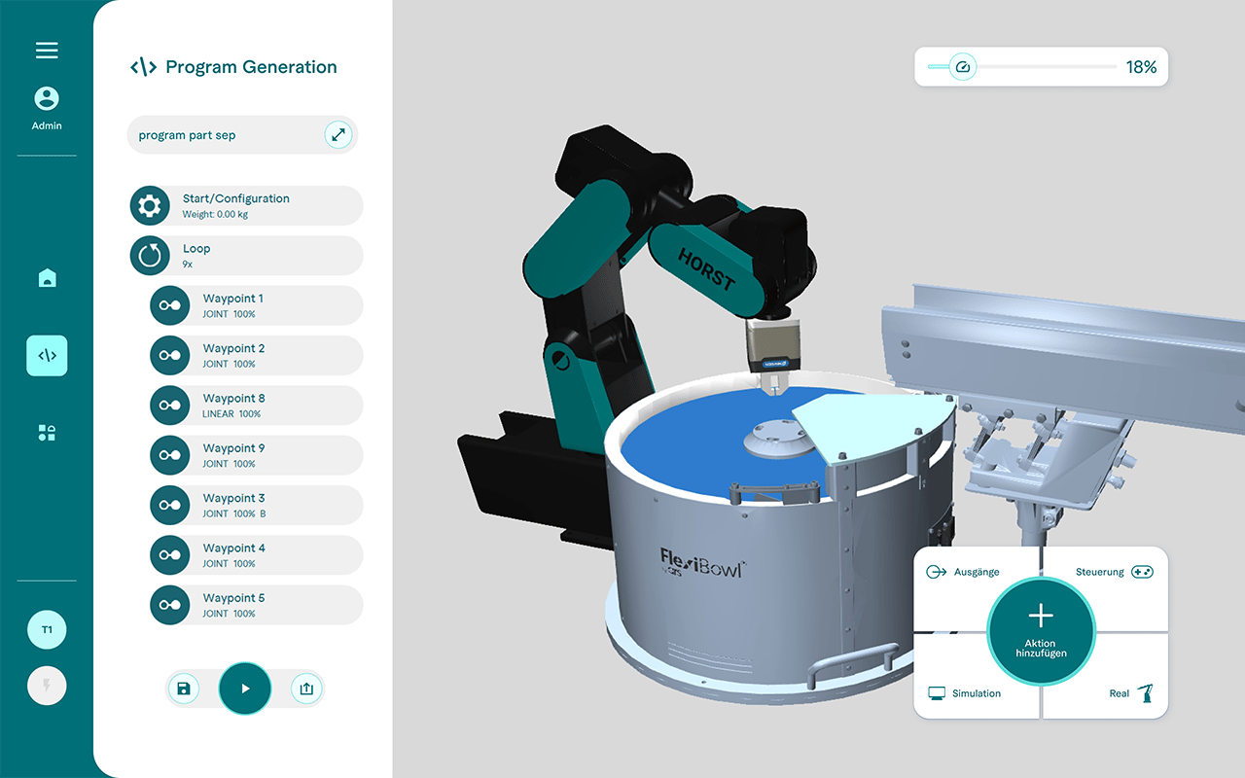Click Waypoint 3 node icon

170,506
